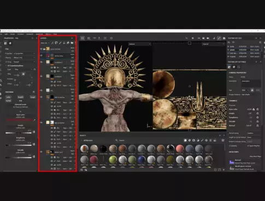Click Bake Mesh Maps button
This screenshot has width=265, height=201.
[x=255, y=156]
